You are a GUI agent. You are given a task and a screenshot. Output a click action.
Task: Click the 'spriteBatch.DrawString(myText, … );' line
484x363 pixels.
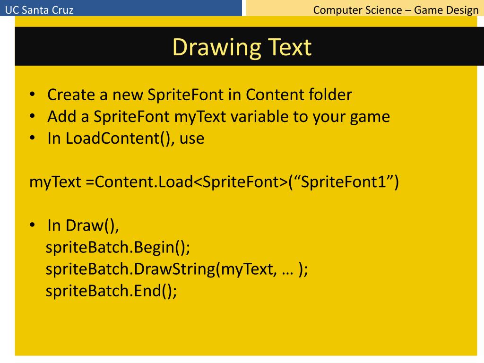(x=177, y=269)
